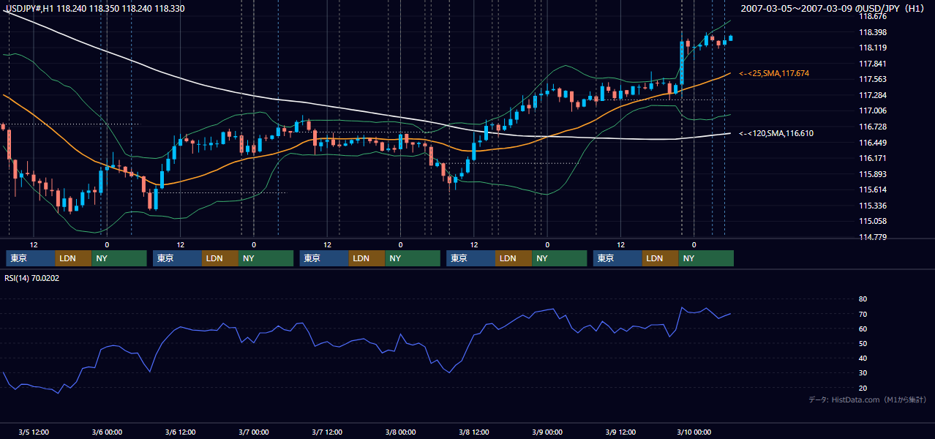Select the RSI scale value 30
The image size is (935, 439).
coord(863,373)
